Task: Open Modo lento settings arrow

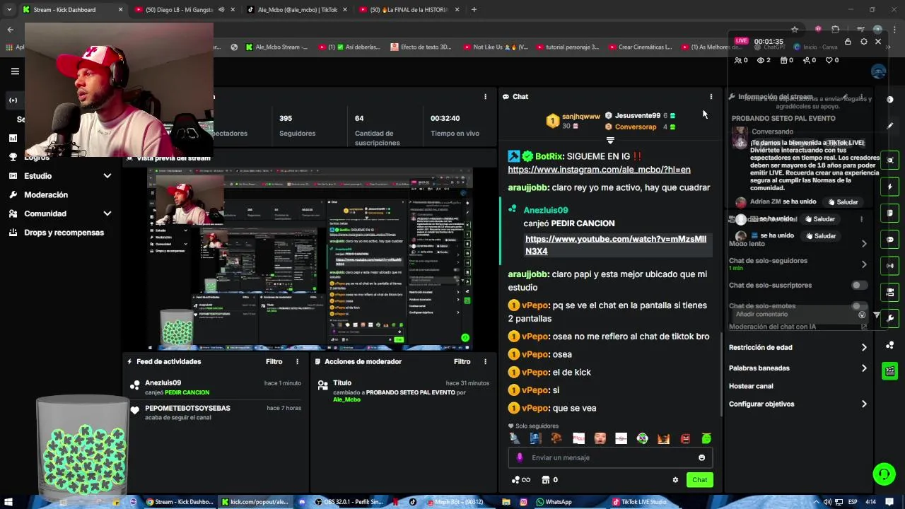Action: 864,244
